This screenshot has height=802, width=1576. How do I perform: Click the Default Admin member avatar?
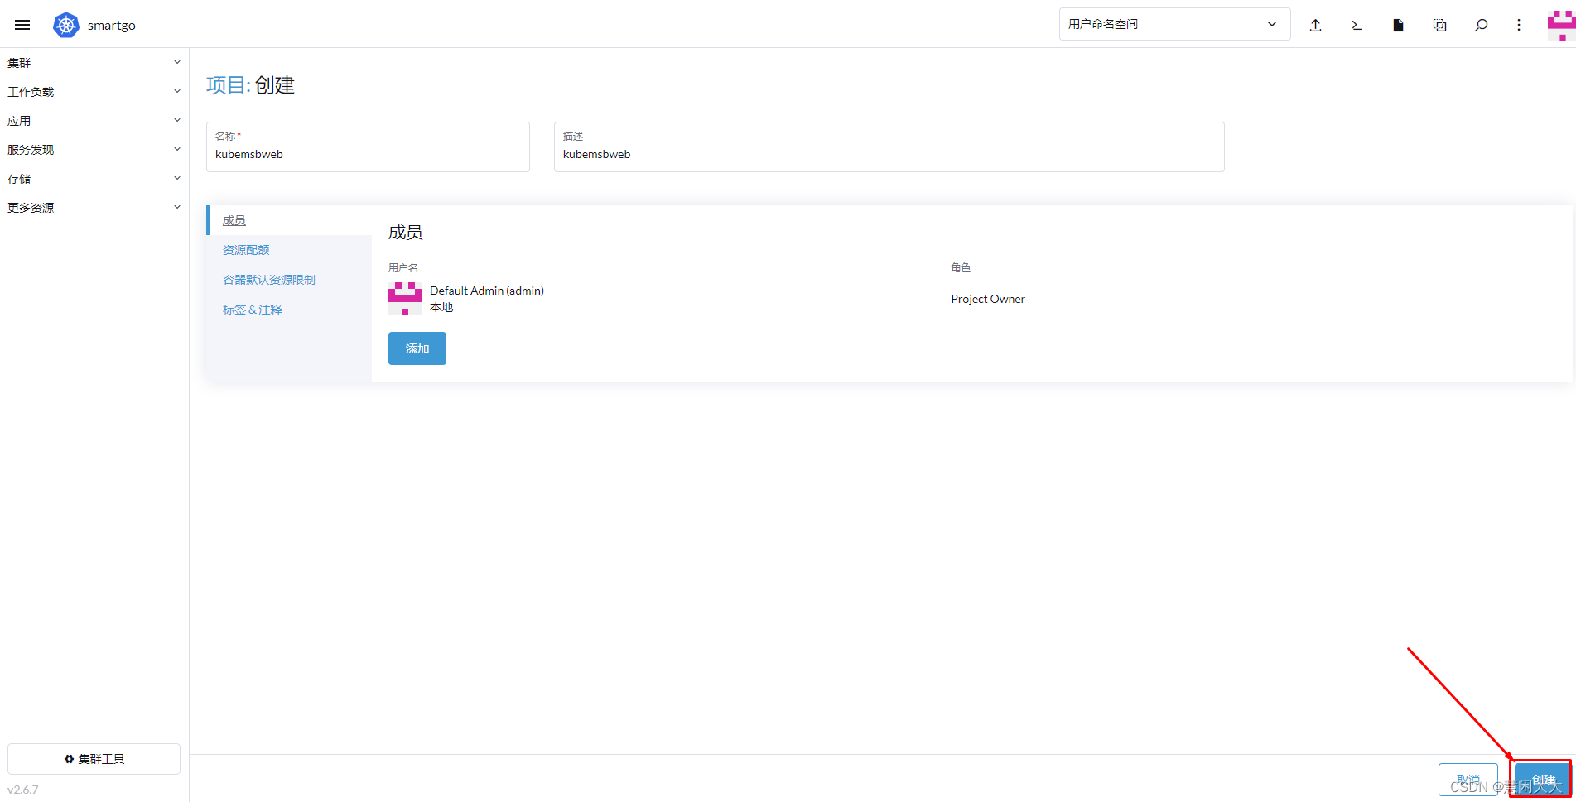point(405,299)
